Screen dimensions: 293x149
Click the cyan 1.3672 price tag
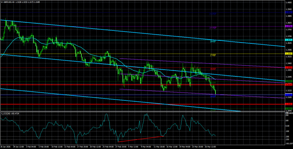point(288,40)
